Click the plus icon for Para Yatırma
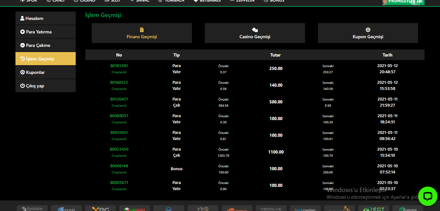Image resolution: width=440 pixels, height=211 pixels. click(23, 32)
